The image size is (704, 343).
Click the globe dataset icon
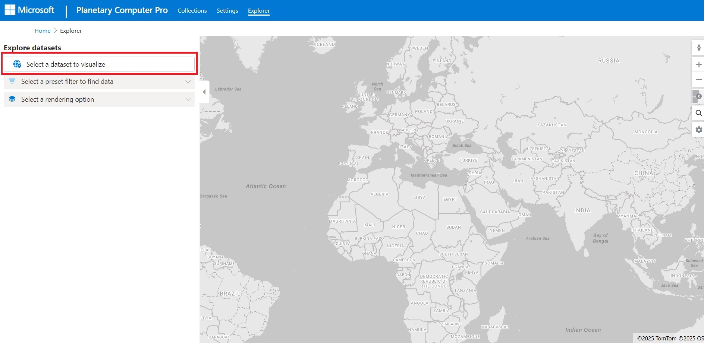pyautogui.click(x=17, y=64)
